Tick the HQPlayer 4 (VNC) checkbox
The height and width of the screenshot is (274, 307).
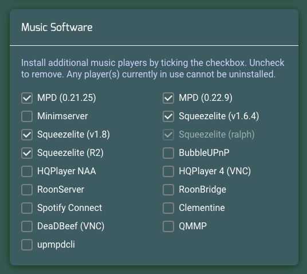tap(168, 171)
